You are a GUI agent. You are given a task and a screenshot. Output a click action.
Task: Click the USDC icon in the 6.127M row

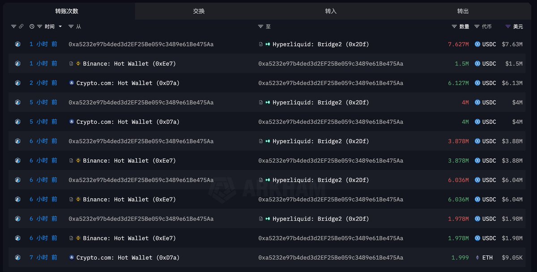click(x=477, y=83)
